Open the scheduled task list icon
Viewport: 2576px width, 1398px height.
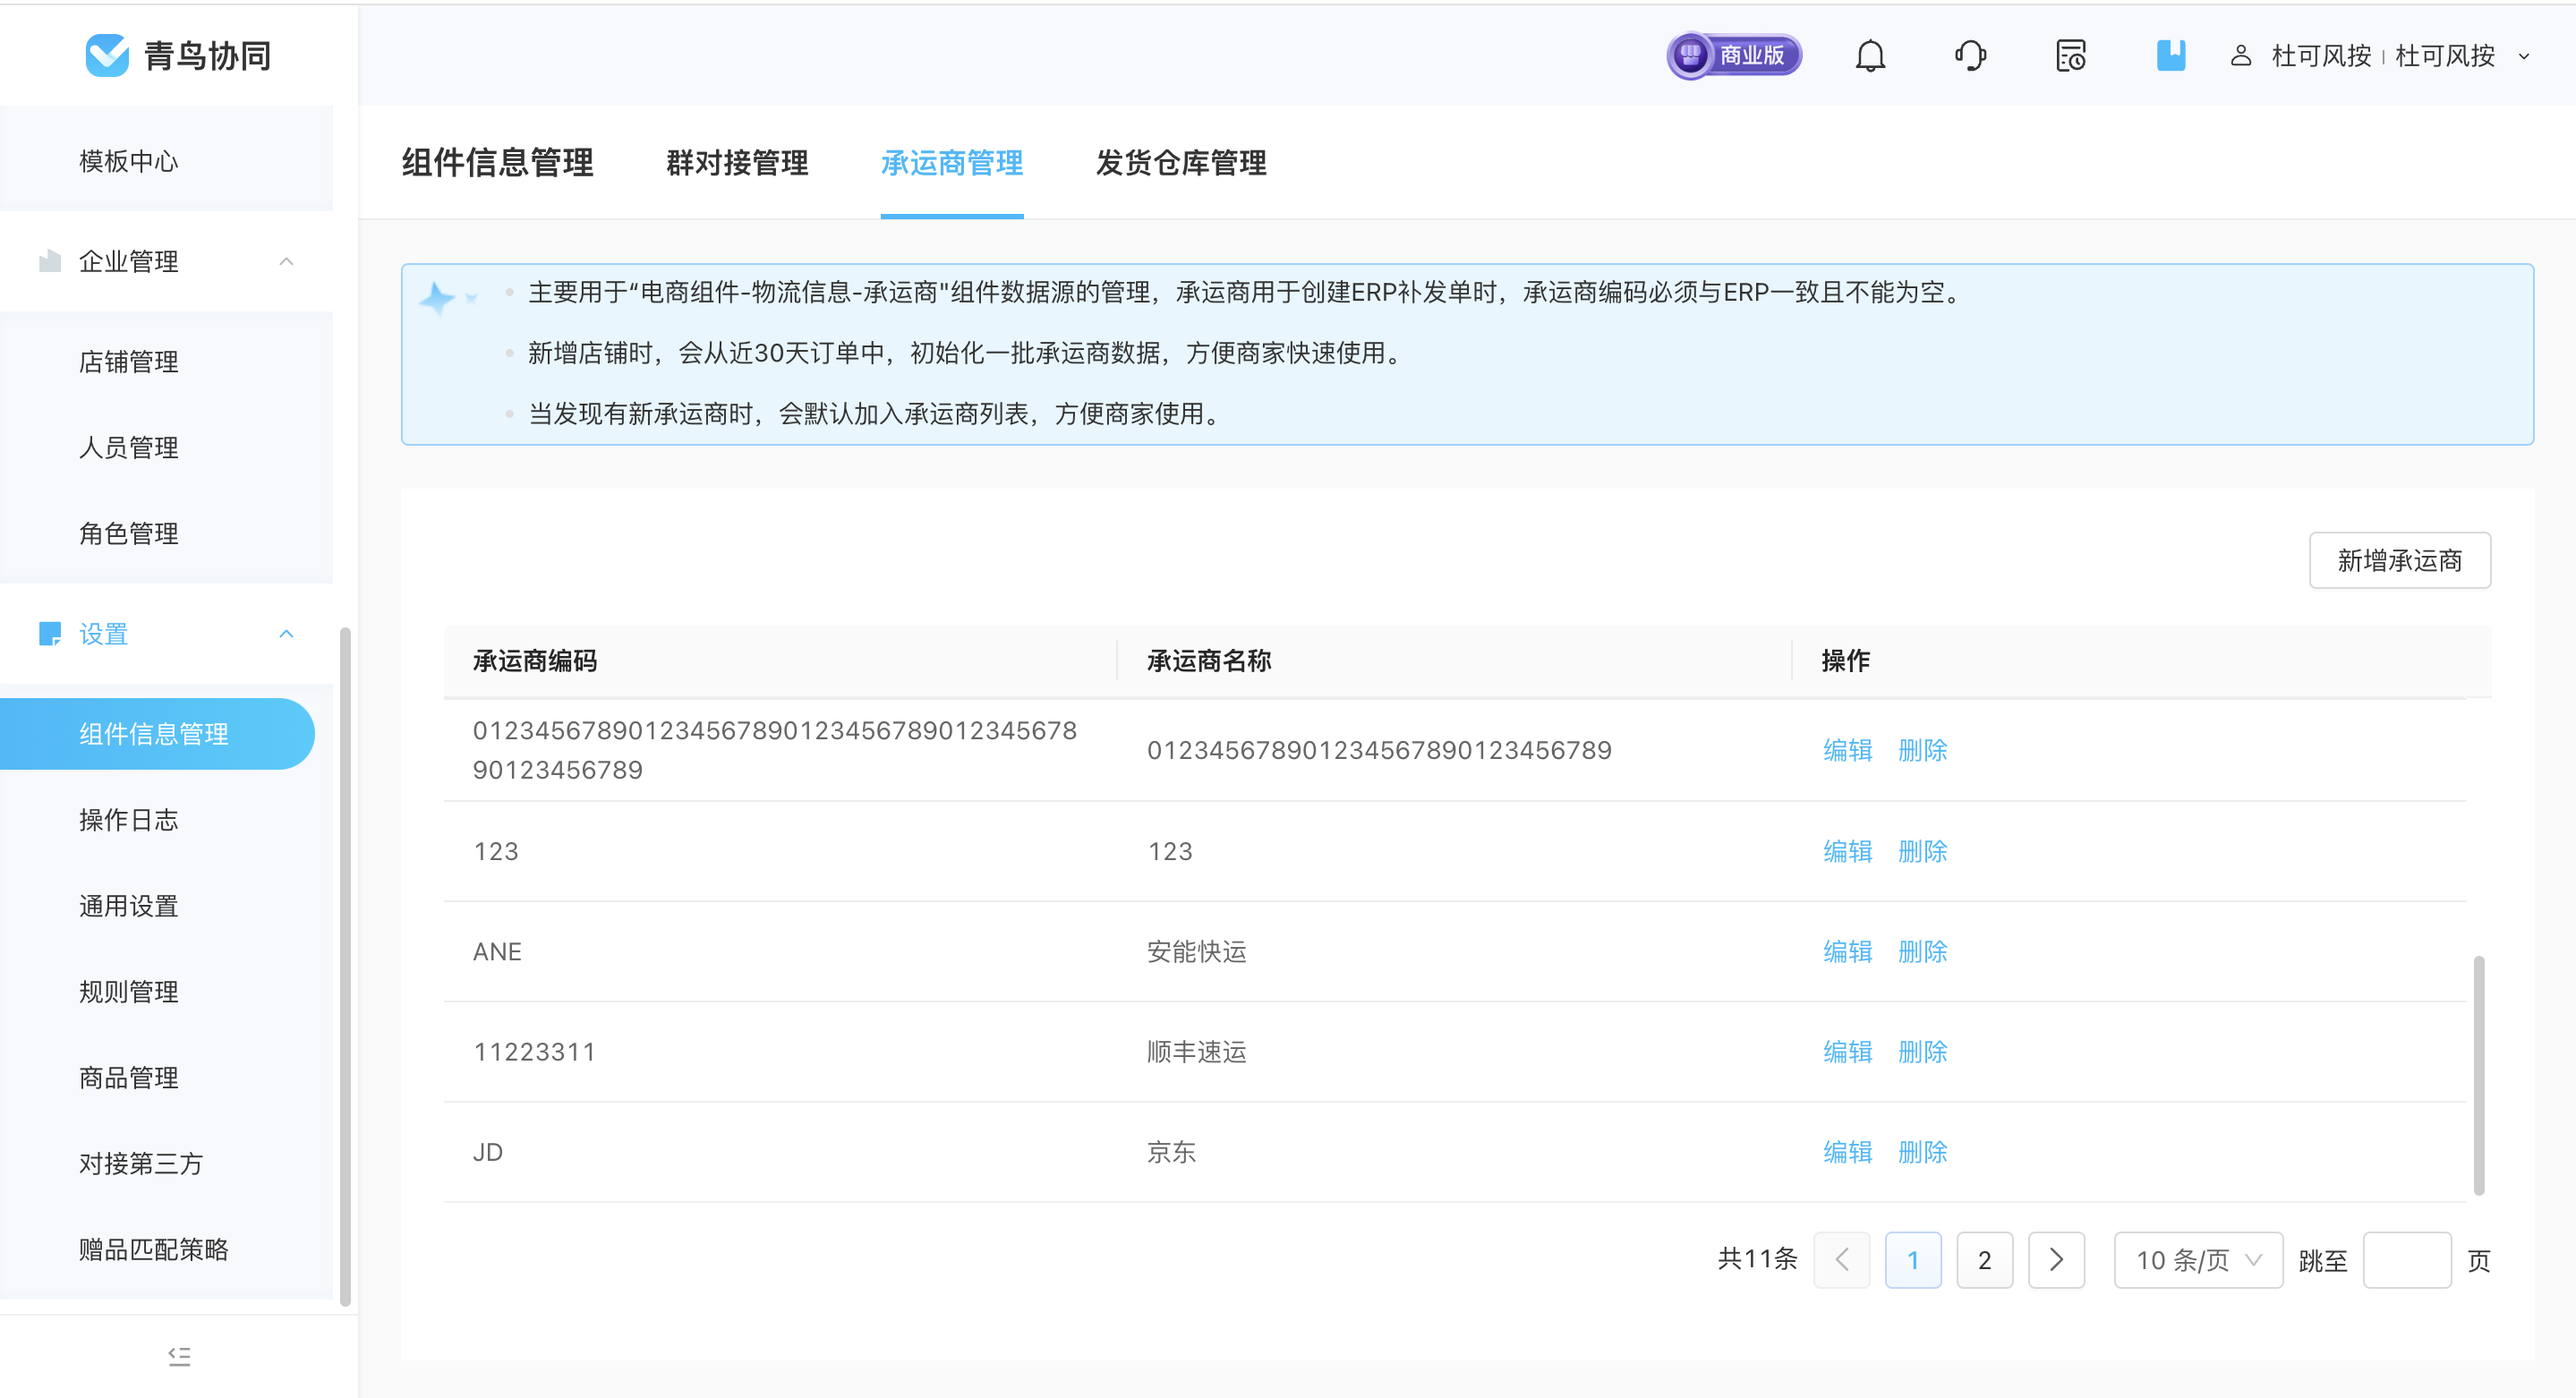(x=2070, y=55)
